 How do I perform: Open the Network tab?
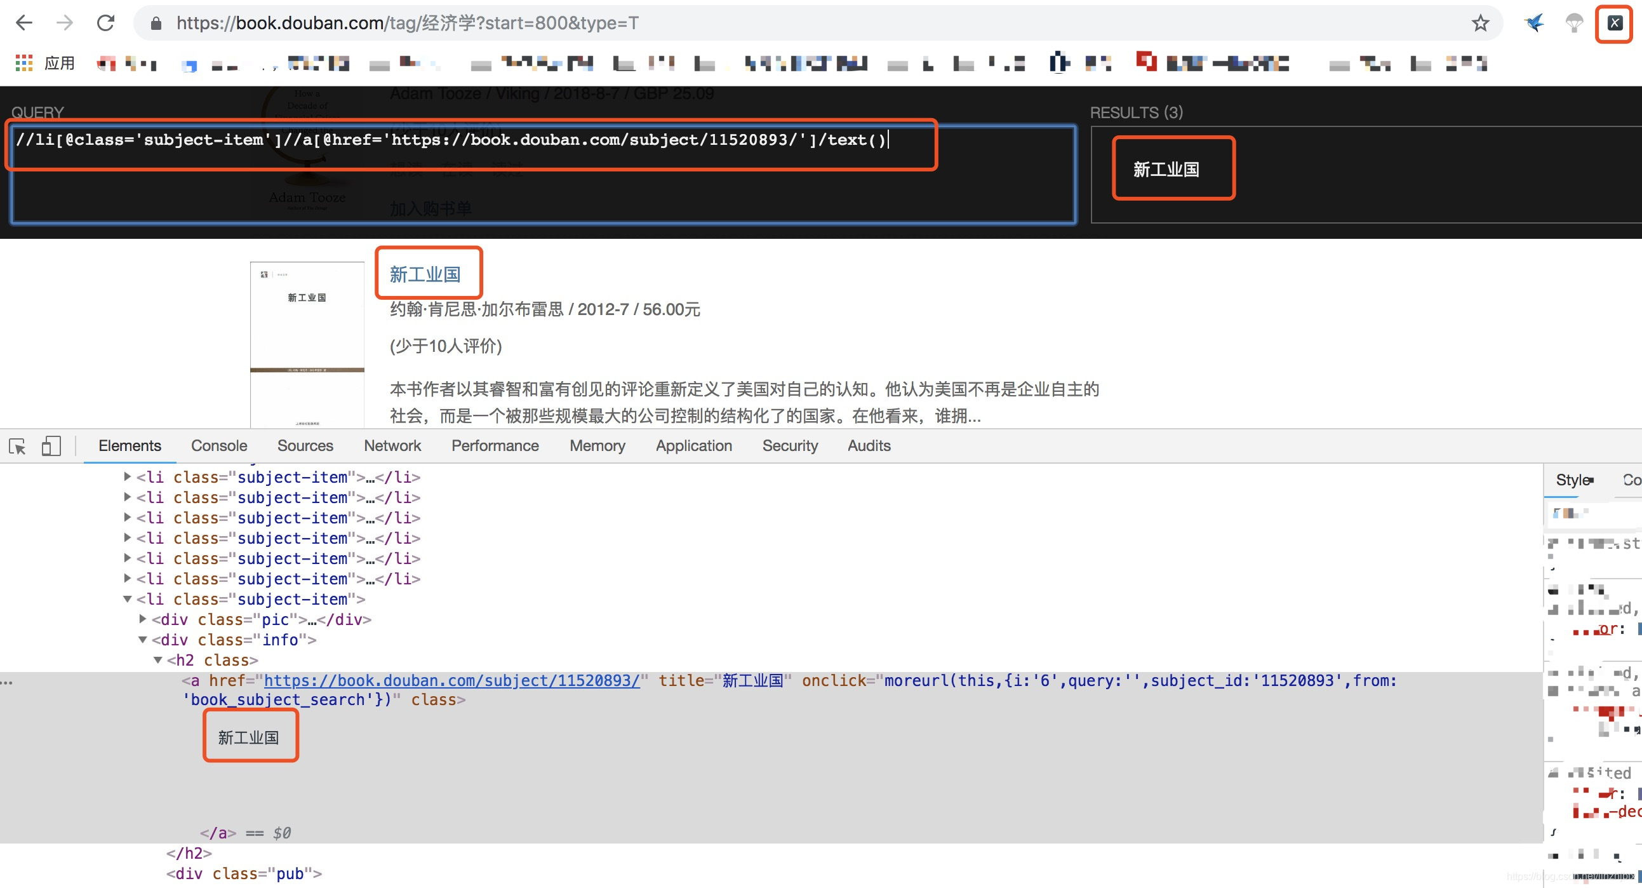pyautogui.click(x=392, y=446)
